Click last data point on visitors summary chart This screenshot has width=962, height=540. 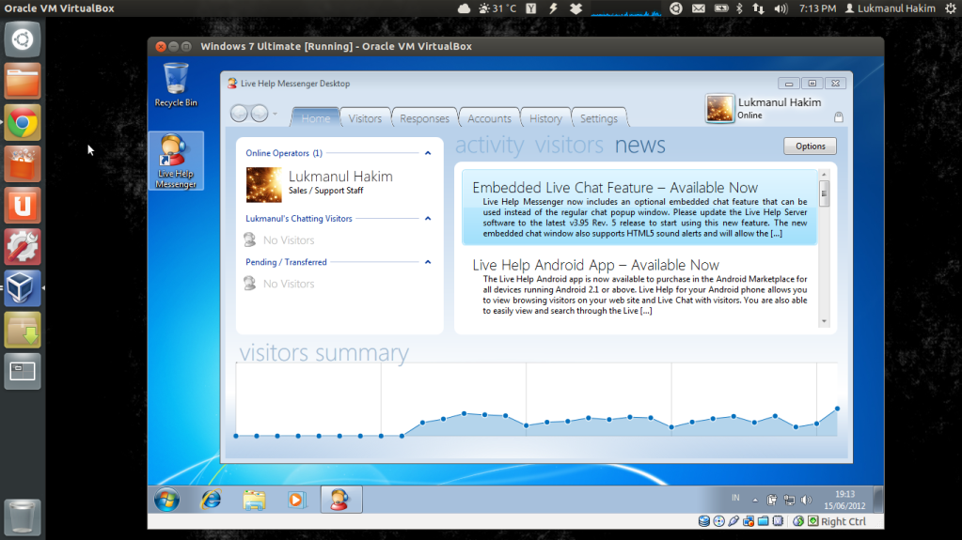point(837,409)
